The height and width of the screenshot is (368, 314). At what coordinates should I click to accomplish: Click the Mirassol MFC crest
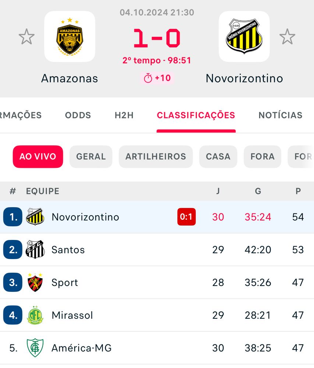pyautogui.click(x=35, y=315)
